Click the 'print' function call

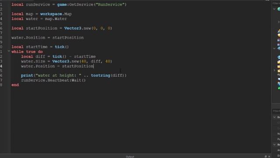pyautogui.click(x=27, y=75)
